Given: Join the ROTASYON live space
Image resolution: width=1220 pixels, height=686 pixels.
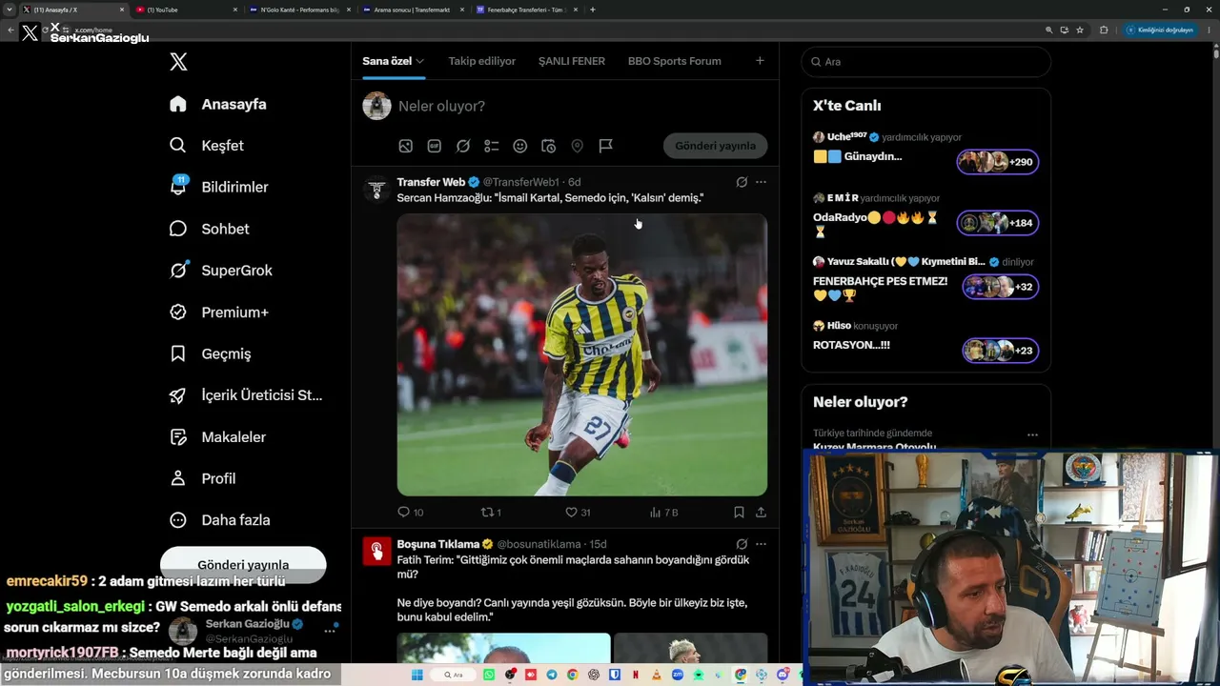Looking at the screenshot, I should pyautogui.click(x=1000, y=351).
